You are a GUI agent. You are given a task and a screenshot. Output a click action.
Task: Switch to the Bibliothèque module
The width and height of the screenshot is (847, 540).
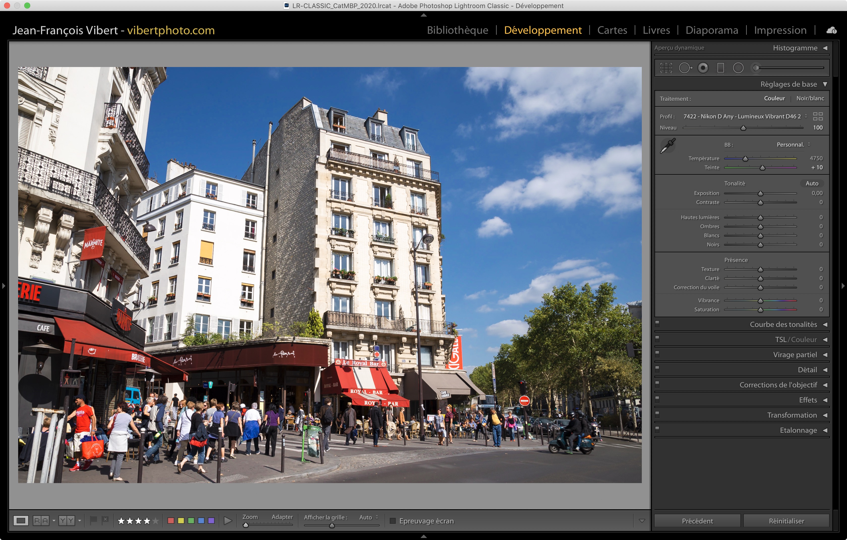pyautogui.click(x=457, y=30)
